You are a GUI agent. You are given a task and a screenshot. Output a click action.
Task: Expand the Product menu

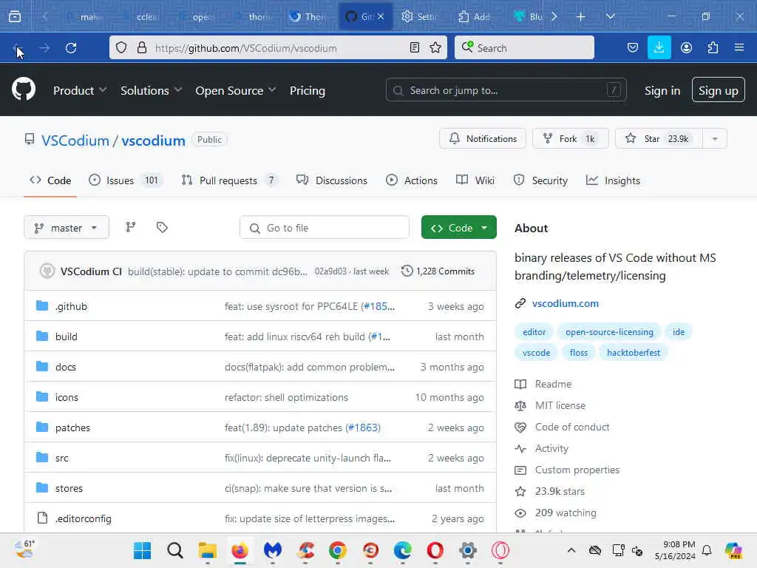click(80, 90)
